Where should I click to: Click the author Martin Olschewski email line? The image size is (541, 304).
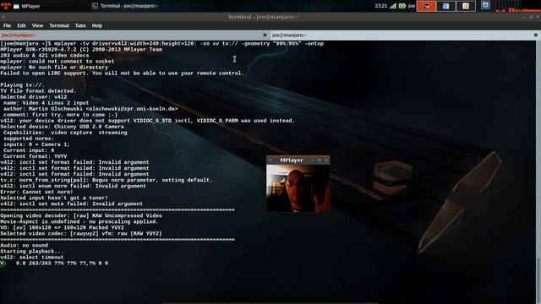90,109
